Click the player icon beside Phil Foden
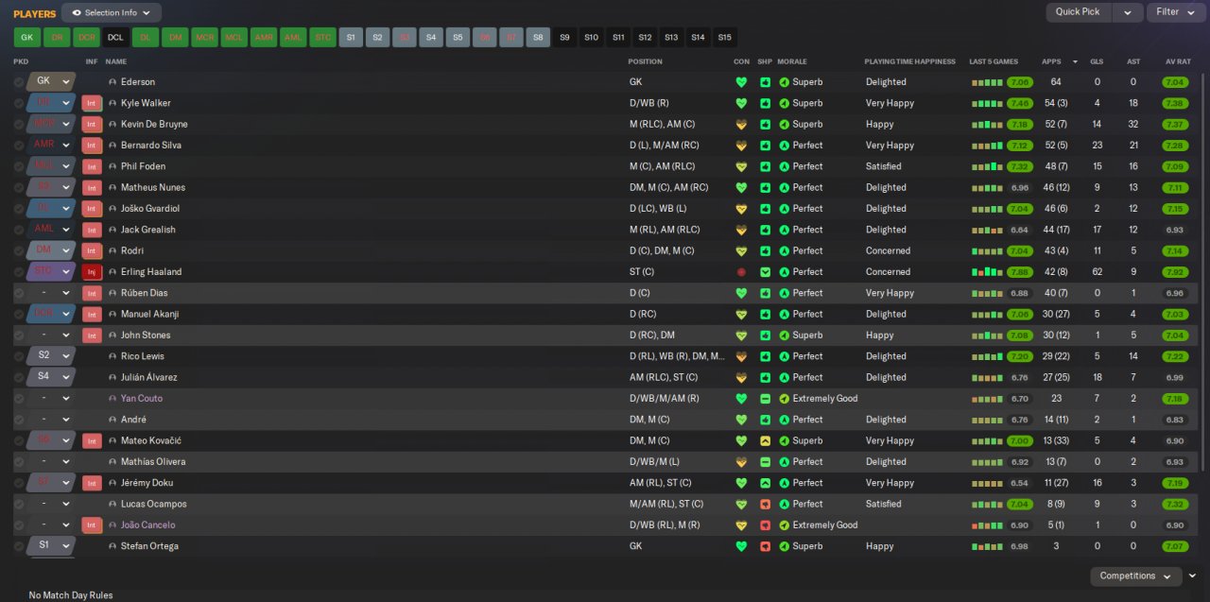 [112, 166]
